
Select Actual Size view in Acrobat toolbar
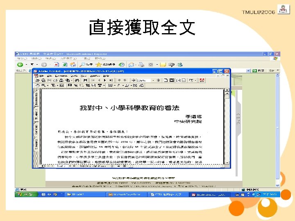click(166, 80)
